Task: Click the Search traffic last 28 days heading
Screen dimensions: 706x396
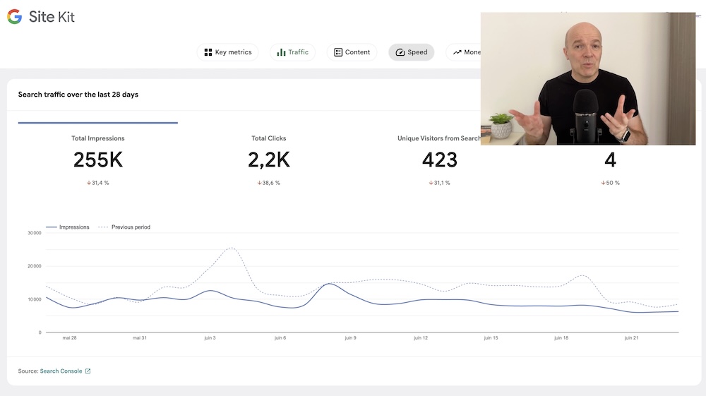Action: pos(78,95)
